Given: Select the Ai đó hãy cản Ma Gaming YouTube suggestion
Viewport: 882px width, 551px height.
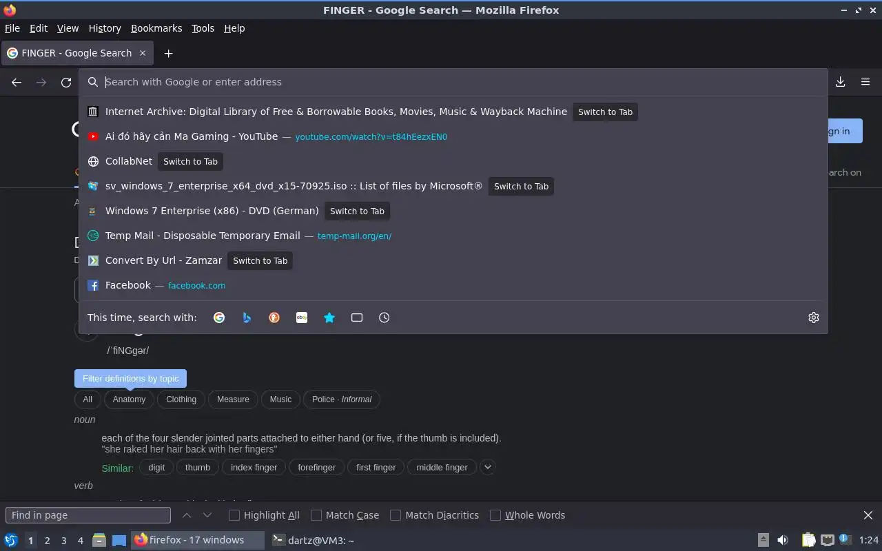Looking at the screenshot, I should (453, 136).
